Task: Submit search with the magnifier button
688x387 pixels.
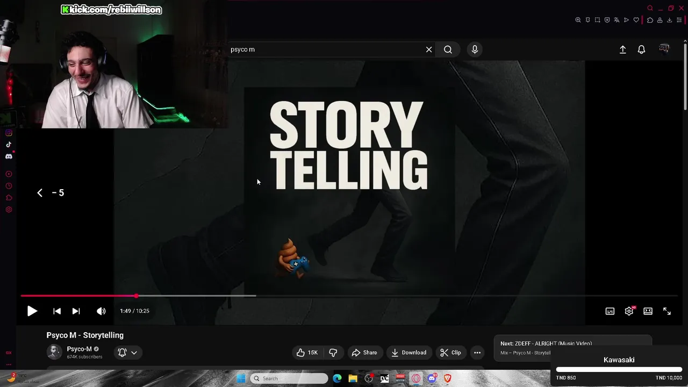Action: click(x=448, y=49)
